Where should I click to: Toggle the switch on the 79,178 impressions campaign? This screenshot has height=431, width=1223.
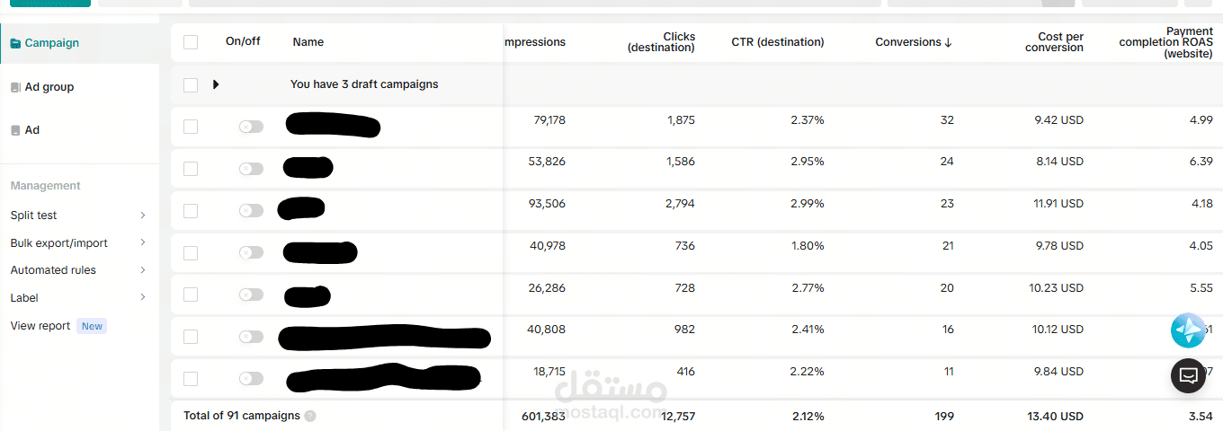[251, 127]
